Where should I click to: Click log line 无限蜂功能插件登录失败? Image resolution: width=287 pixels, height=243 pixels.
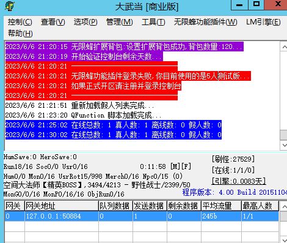pos(128,76)
